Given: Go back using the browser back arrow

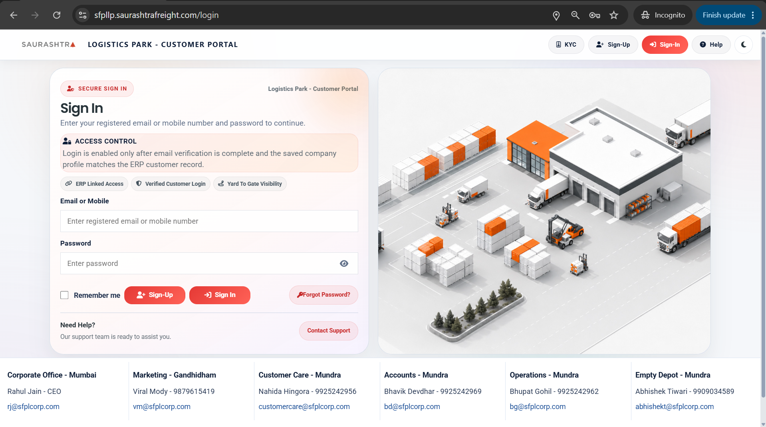Looking at the screenshot, I should (14, 15).
